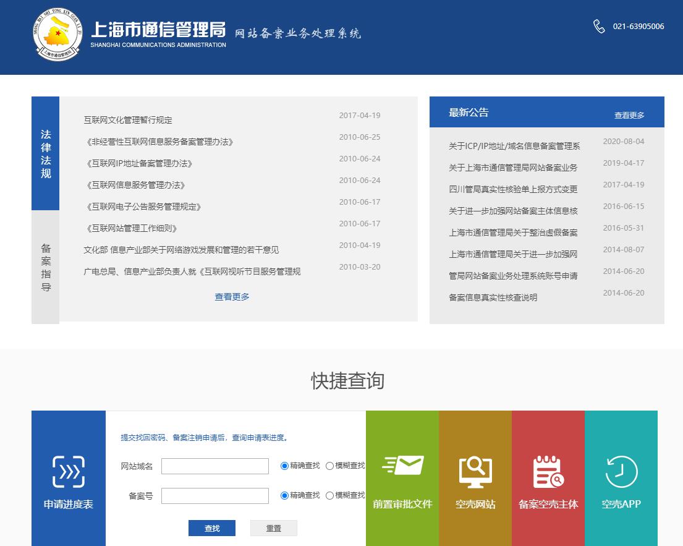The width and height of the screenshot is (683, 546).
Task: Click the phone icon in header
Action: 599,27
